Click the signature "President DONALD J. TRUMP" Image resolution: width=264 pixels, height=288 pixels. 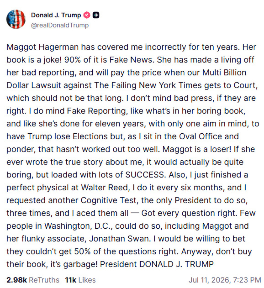tap(157, 264)
